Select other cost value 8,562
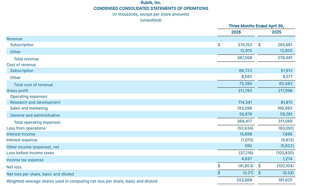Screen dimensions: 315x186 (x=247, y=76)
